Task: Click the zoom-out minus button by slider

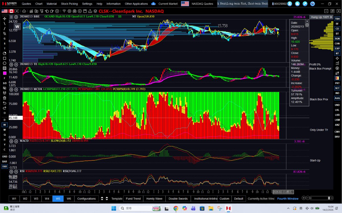Action: [308, 198]
